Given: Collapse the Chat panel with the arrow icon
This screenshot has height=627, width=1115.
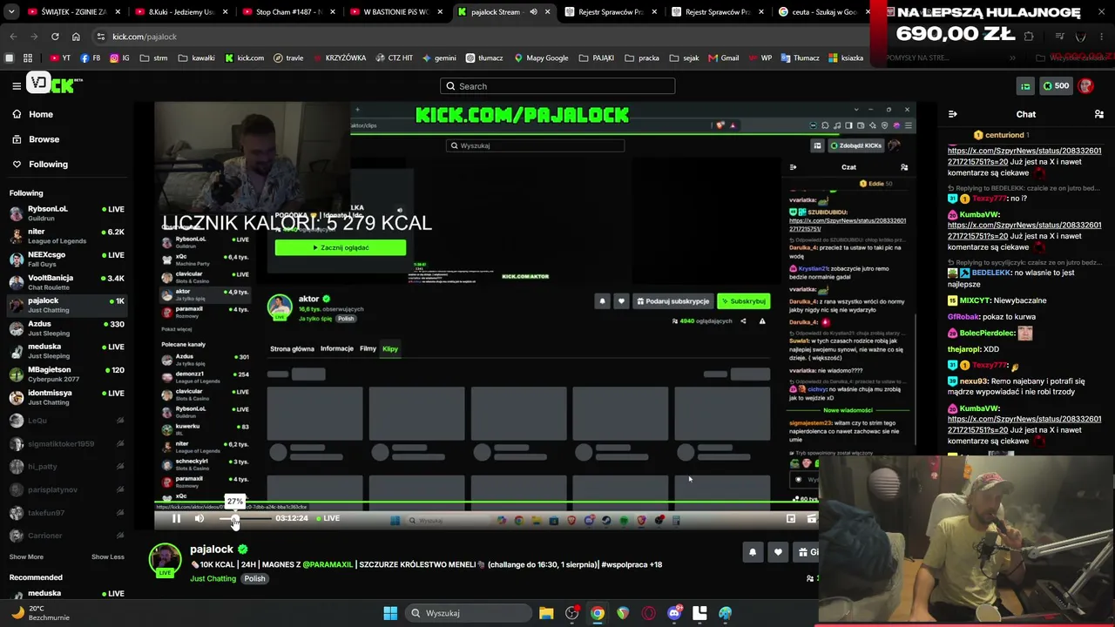Looking at the screenshot, I should point(952,114).
